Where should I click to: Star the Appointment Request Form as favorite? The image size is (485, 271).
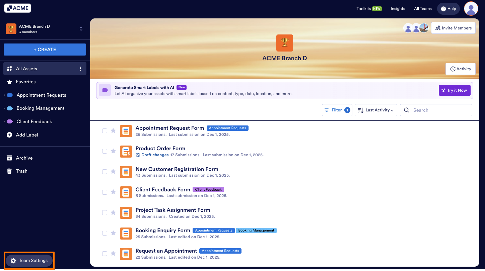(x=113, y=130)
